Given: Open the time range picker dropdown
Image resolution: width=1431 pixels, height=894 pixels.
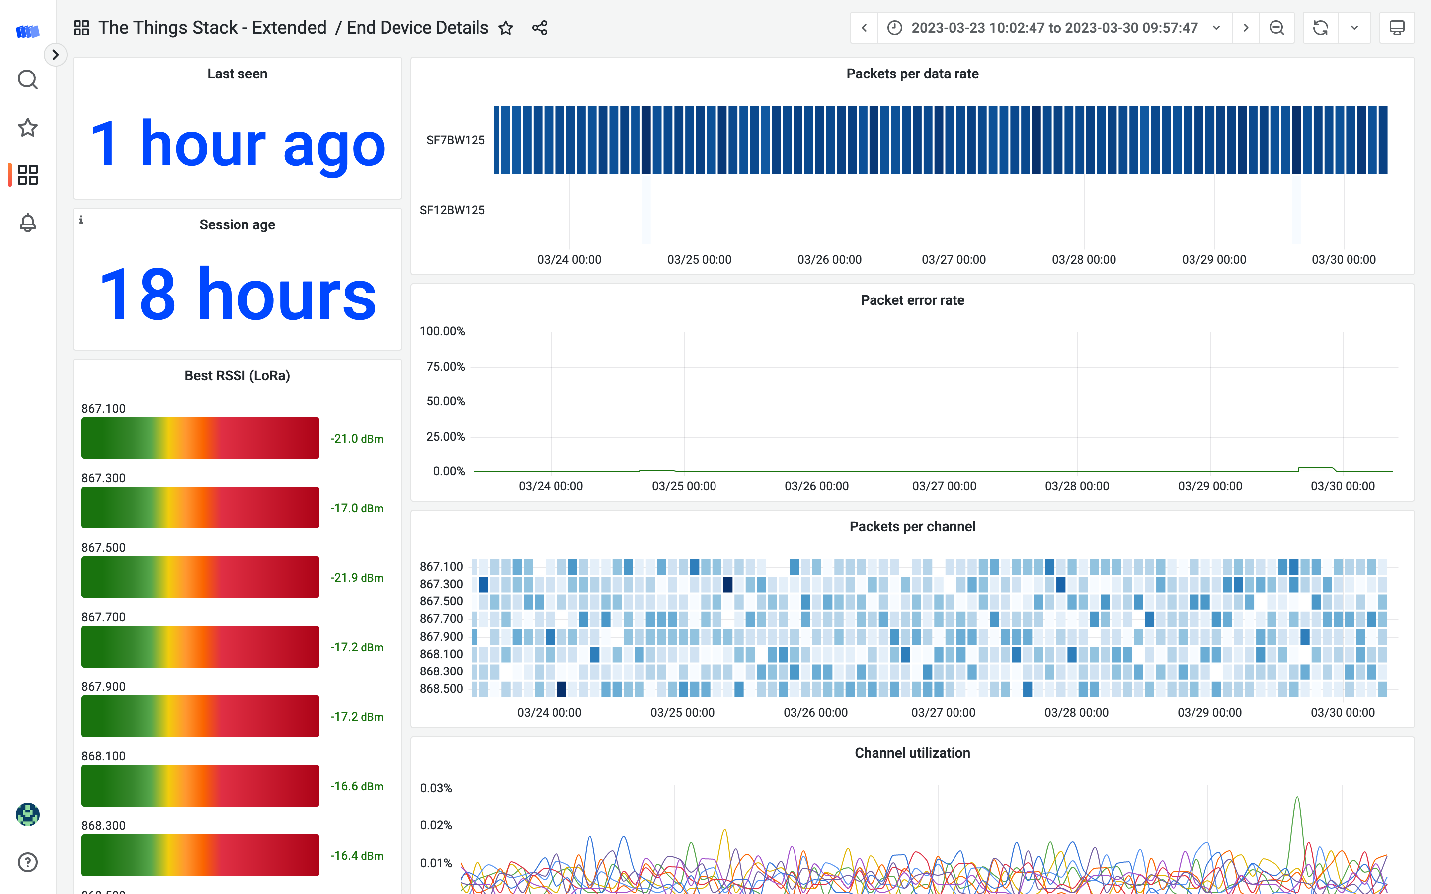Looking at the screenshot, I should (1054, 28).
